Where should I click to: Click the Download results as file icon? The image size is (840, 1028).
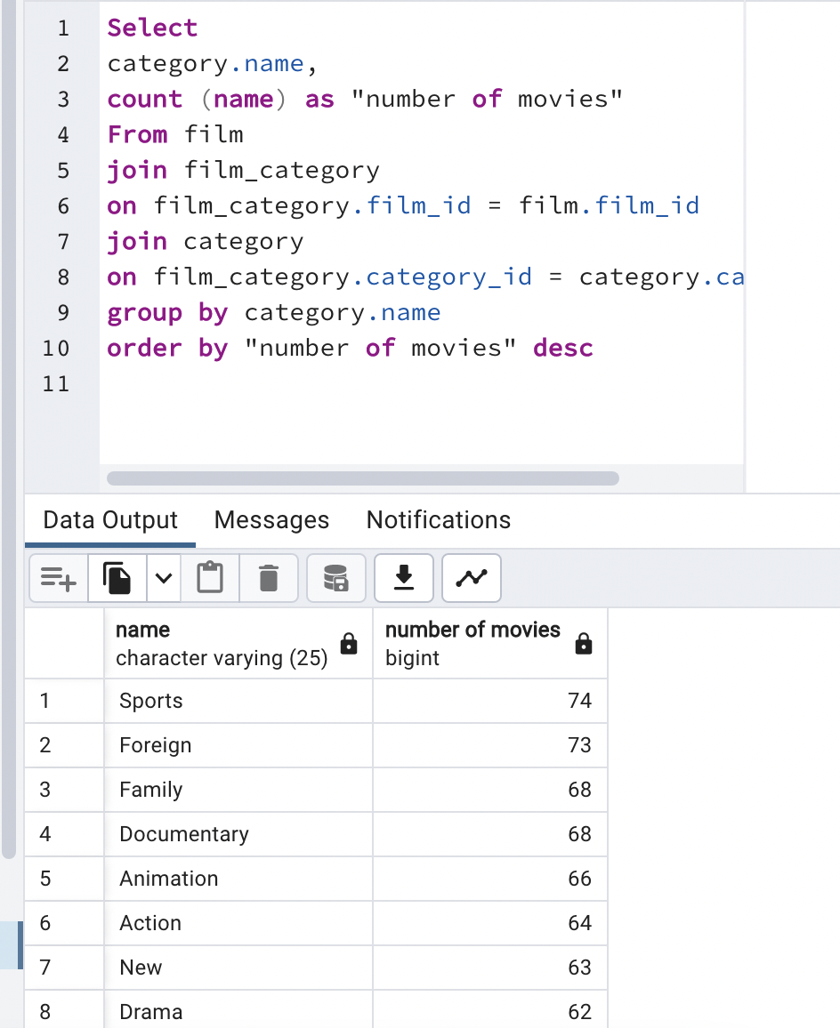tap(404, 578)
